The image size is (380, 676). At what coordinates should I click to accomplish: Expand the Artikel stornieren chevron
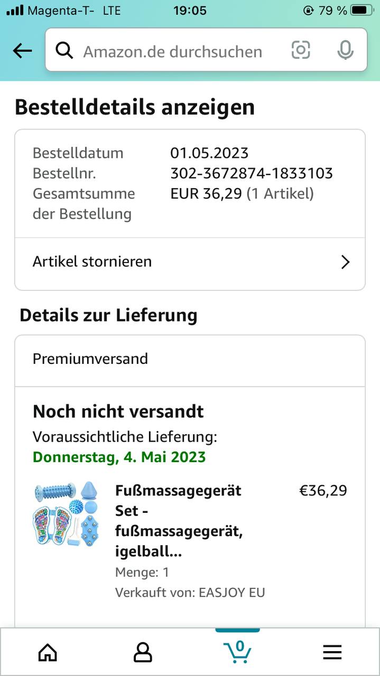(345, 262)
